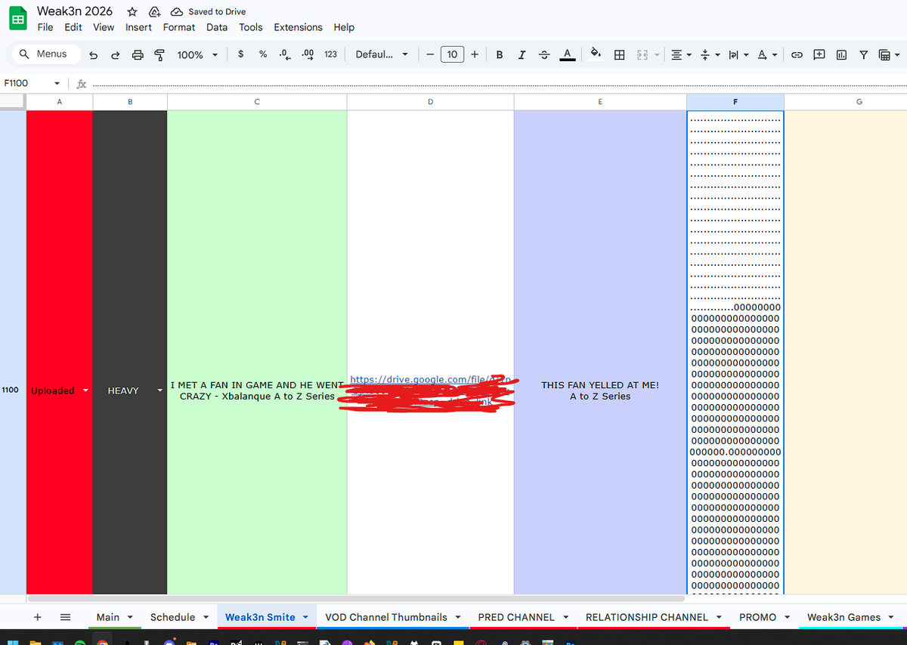Open the View menu

coord(104,27)
